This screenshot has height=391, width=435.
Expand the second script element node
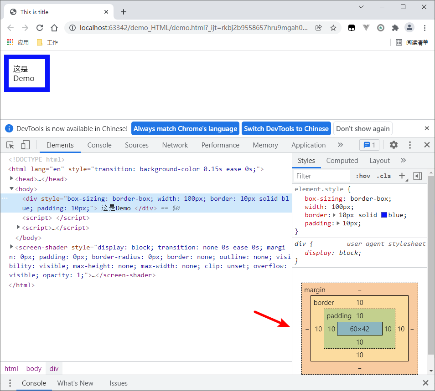[19, 227]
